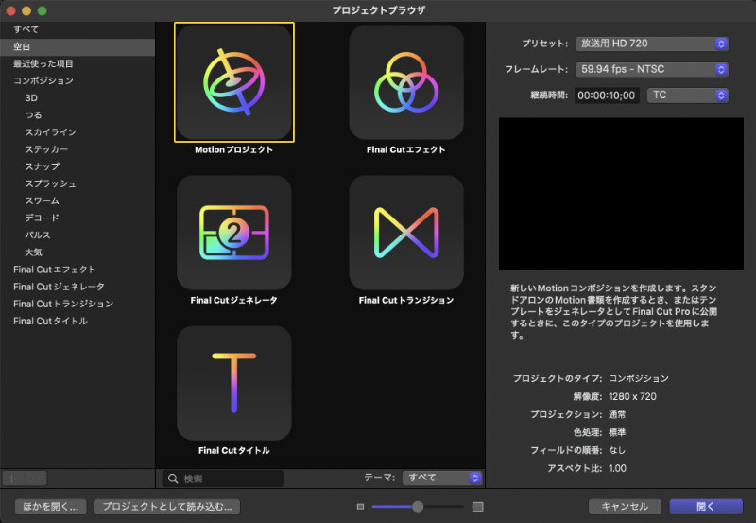
Task: Click the plus button below sidebar
Action: [12, 479]
